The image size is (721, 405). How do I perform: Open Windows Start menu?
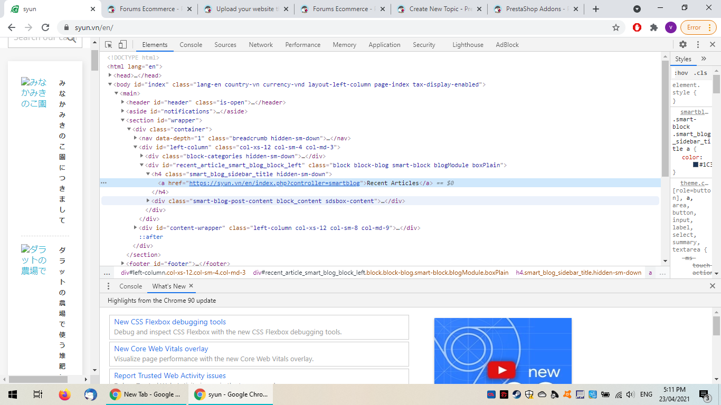coord(12,394)
